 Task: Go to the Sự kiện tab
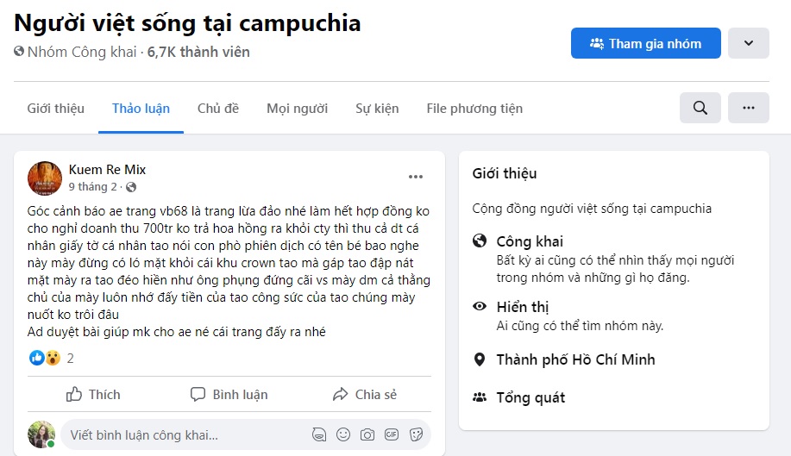[x=377, y=109]
